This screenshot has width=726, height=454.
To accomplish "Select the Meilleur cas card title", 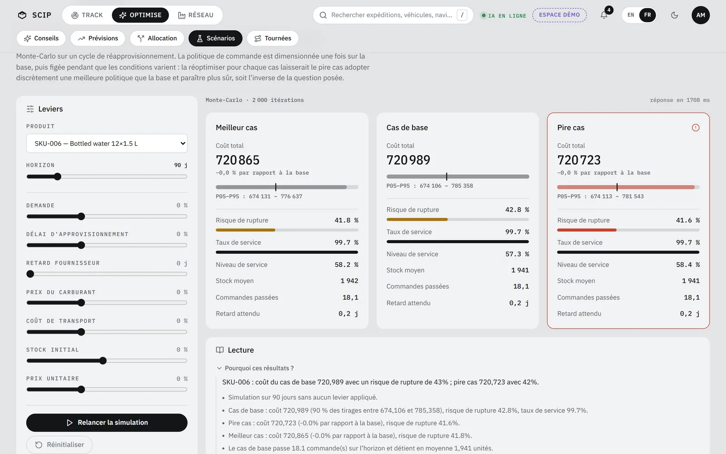I will (x=236, y=128).
